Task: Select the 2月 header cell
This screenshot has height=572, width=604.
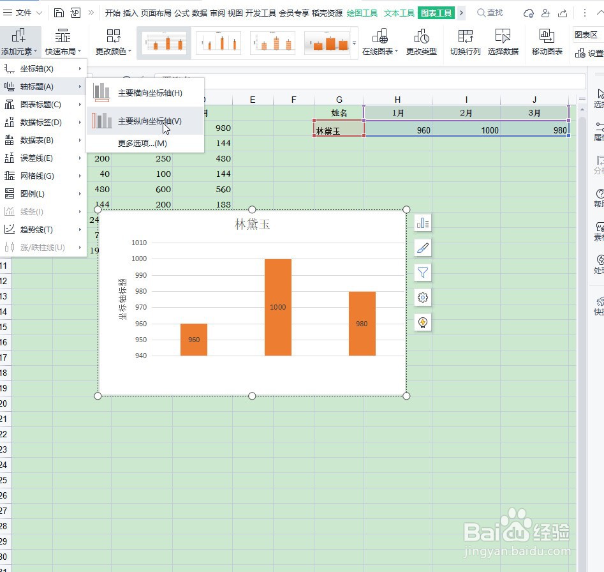Action: click(x=466, y=113)
